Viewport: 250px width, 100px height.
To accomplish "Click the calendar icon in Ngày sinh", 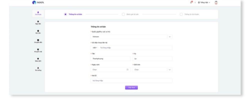I will (127, 70).
